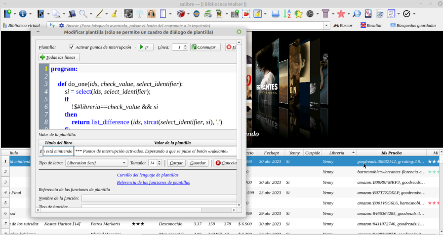
Task: Click the Cargar button
Action: pos(176,163)
